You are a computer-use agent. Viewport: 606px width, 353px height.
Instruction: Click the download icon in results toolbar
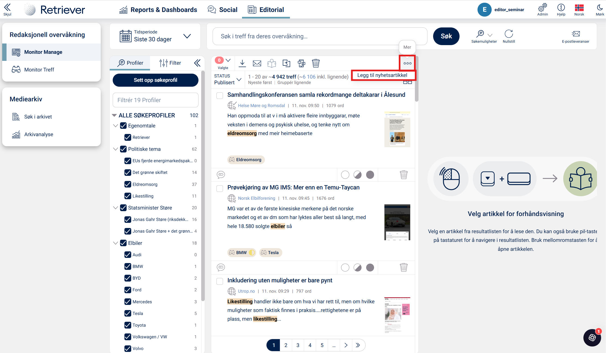tap(242, 63)
